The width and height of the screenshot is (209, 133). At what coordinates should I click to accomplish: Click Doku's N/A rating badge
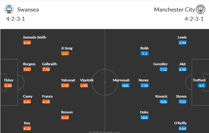pos(145,117)
